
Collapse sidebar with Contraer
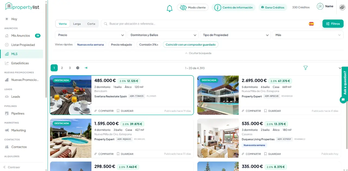[x=12, y=167]
